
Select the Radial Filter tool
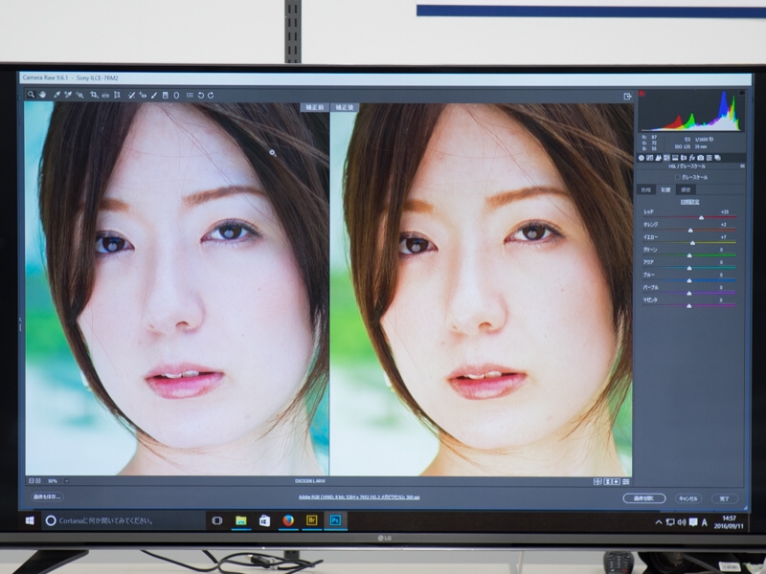click(x=176, y=95)
